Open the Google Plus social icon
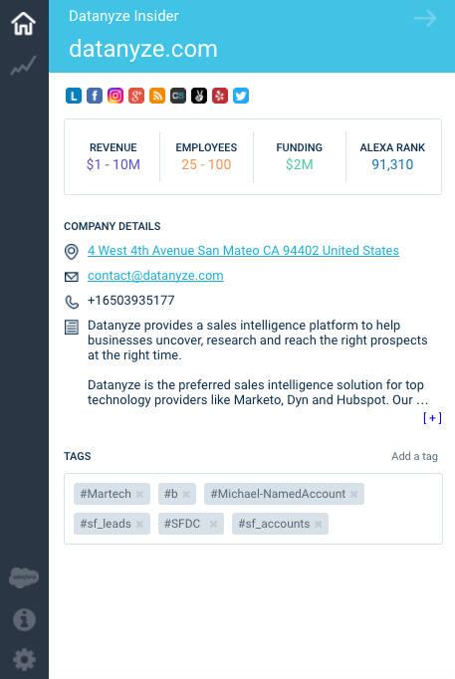This screenshot has height=679, width=455. pos(136,96)
